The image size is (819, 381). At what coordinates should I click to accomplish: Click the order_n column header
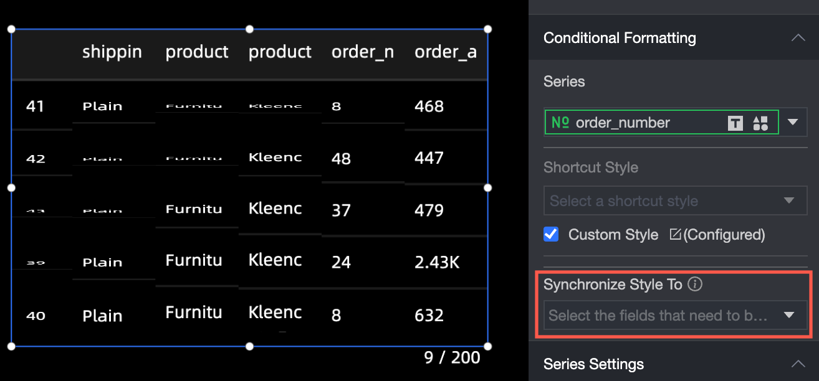click(x=362, y=52)
